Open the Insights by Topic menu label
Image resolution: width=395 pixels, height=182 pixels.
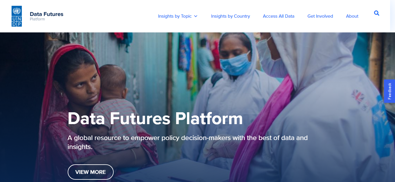pos(175,16)
